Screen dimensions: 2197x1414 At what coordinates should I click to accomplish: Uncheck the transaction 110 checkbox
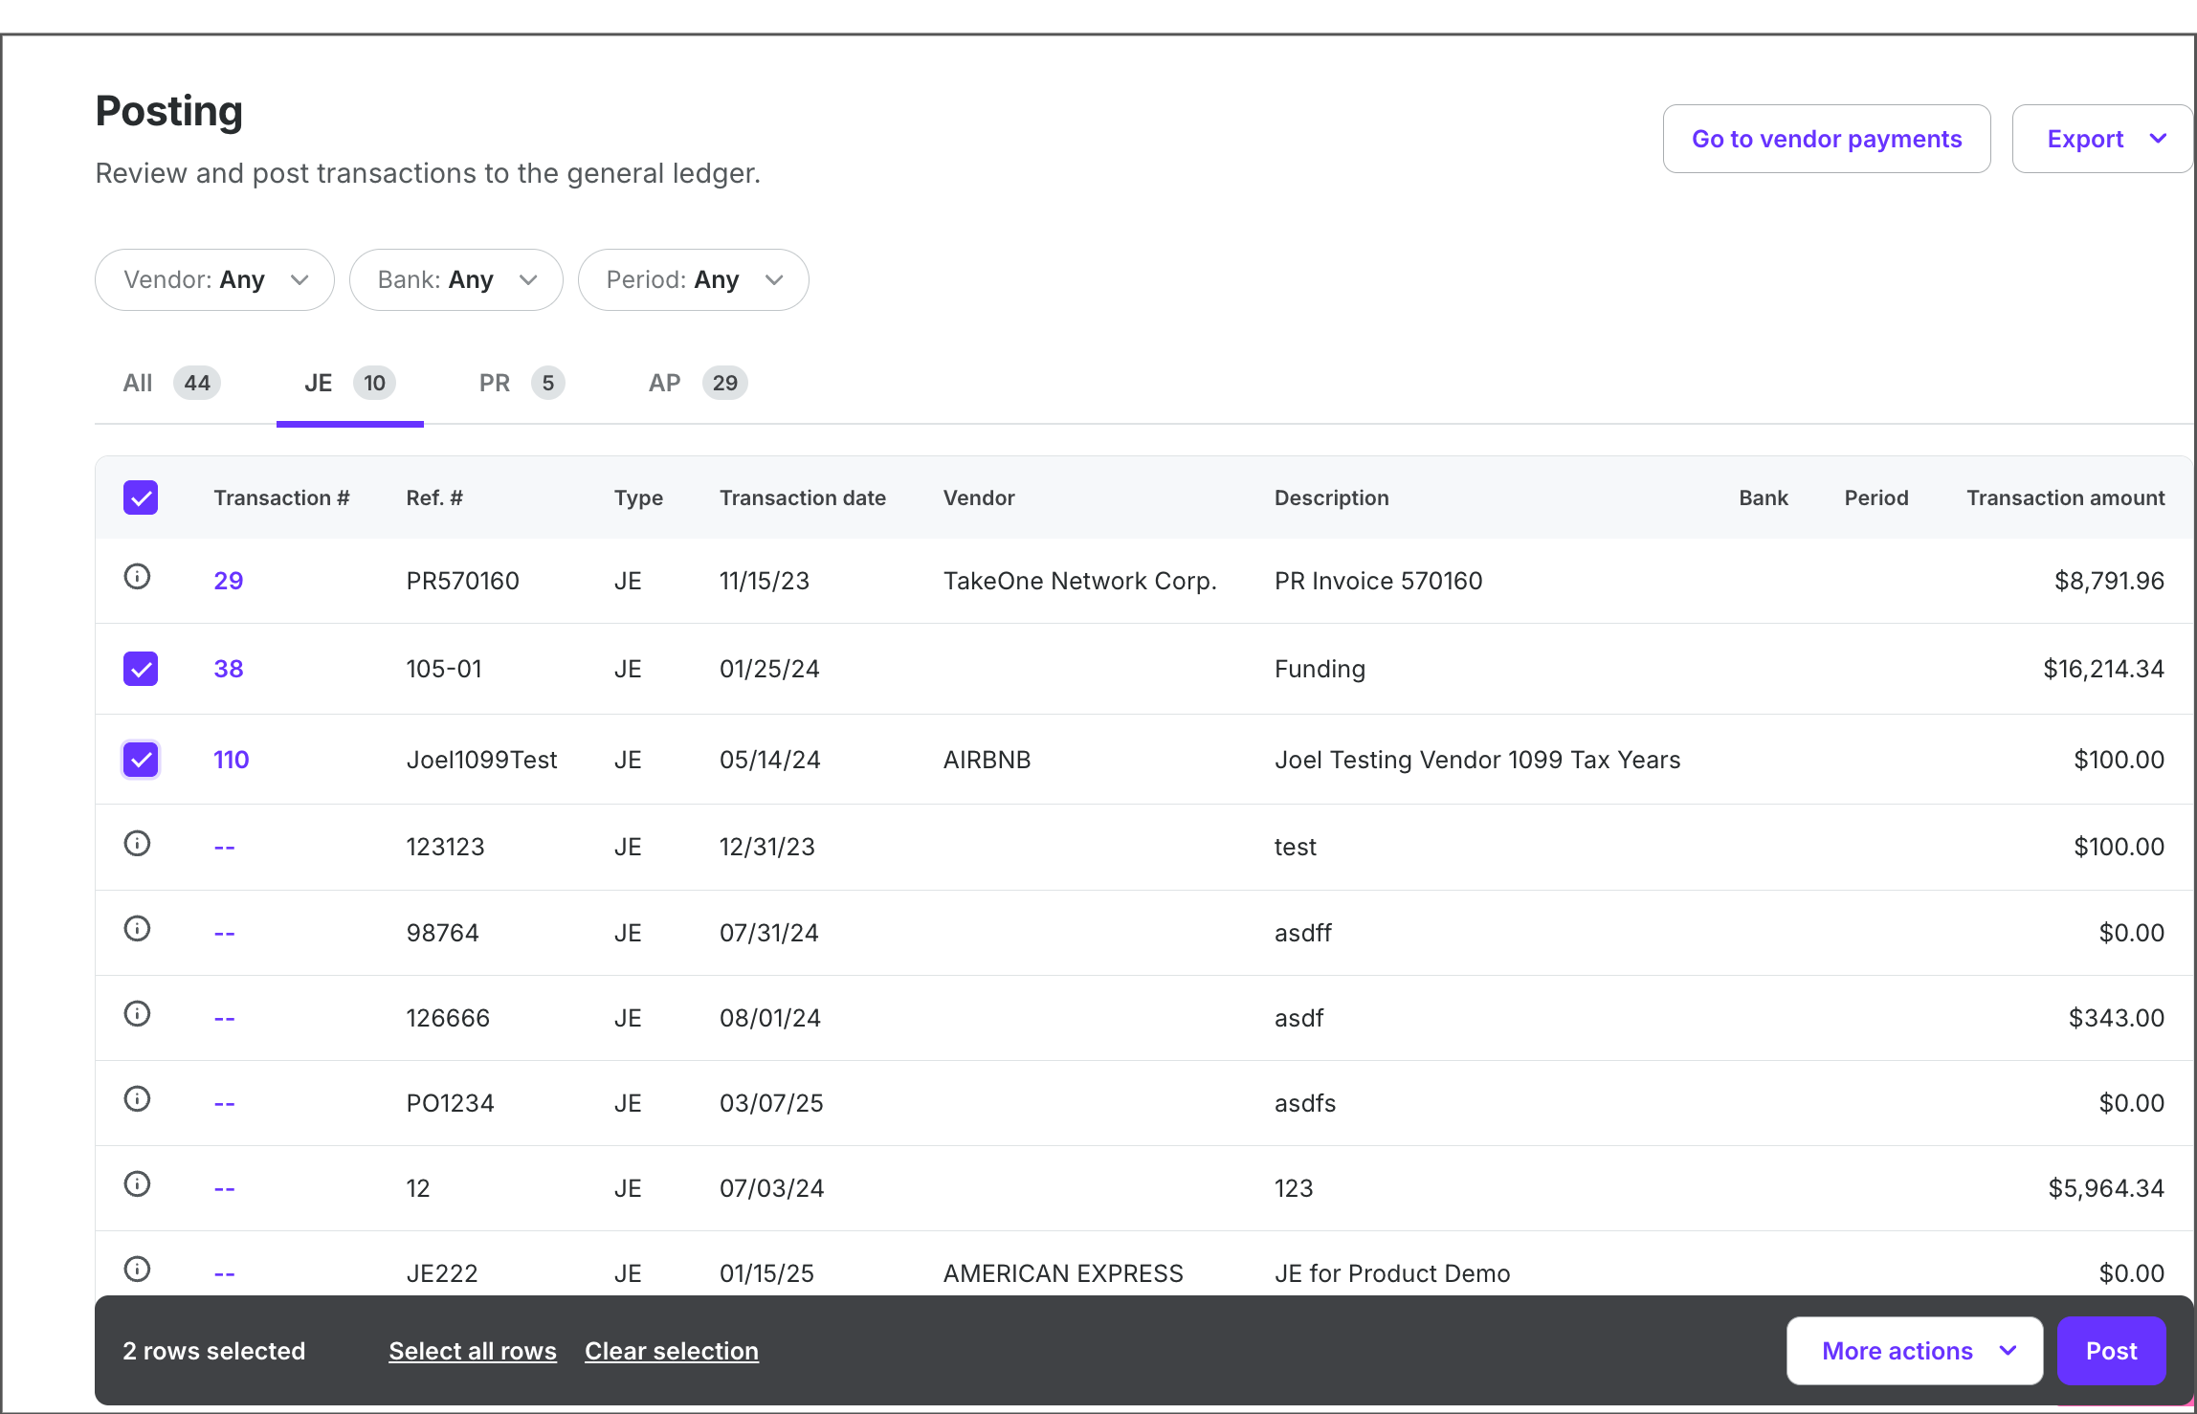(141, 760)
